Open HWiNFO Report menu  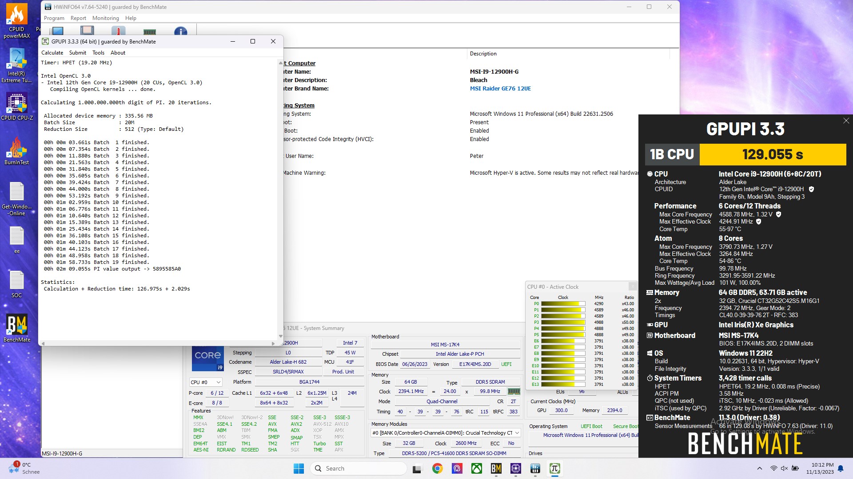point(78,18)
